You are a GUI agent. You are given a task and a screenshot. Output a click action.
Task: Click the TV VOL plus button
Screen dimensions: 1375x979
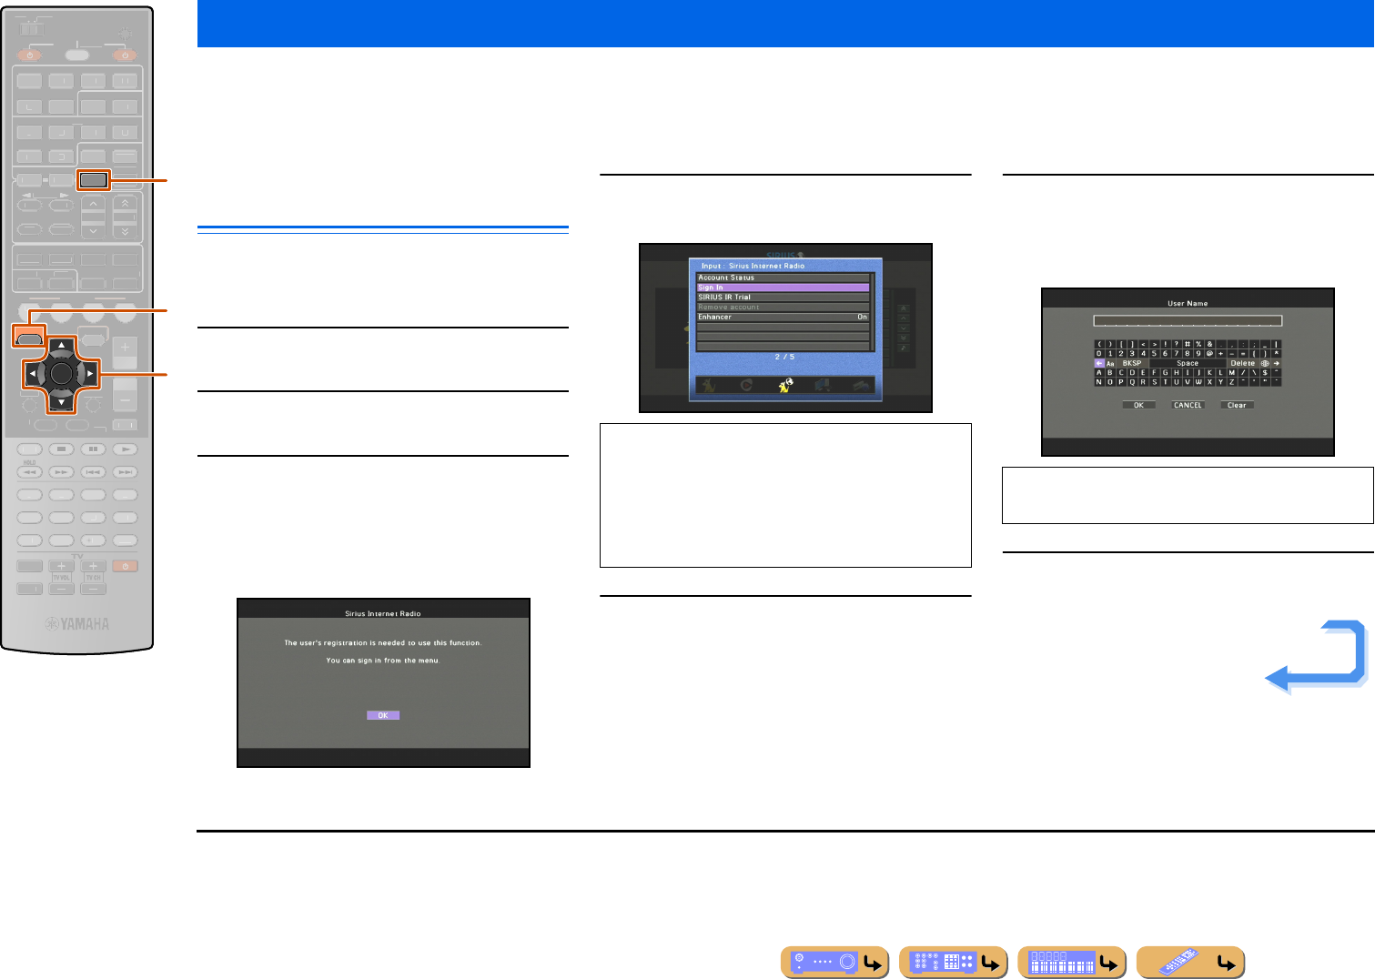(62, 566)
